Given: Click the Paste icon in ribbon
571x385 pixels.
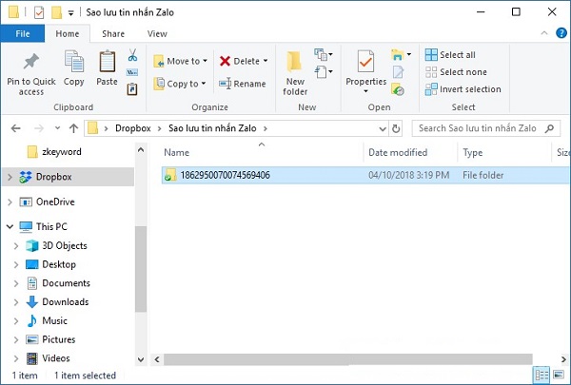Looking at the screenshot, I should coord(107,65).
